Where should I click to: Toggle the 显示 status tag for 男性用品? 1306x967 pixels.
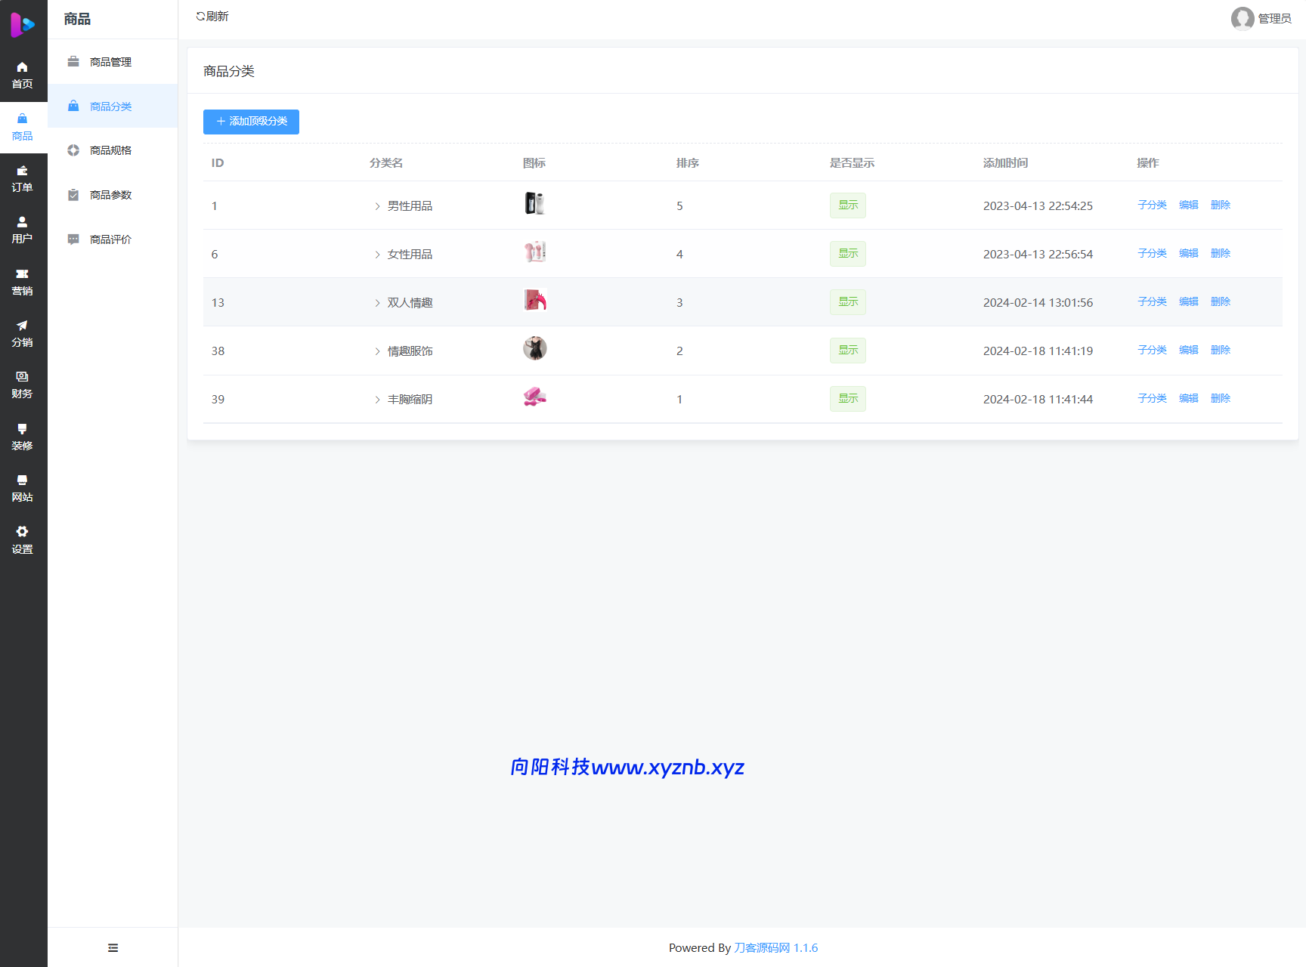coord(847,205)
